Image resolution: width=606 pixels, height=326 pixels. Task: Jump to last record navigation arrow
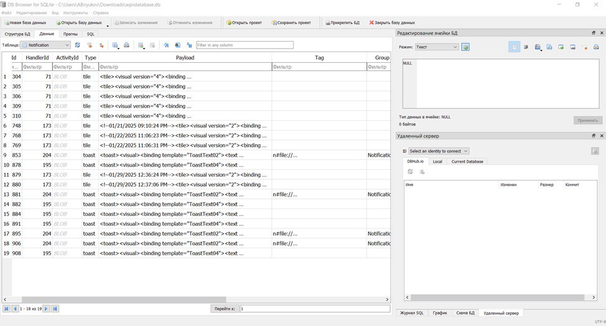tap(55, 309)
